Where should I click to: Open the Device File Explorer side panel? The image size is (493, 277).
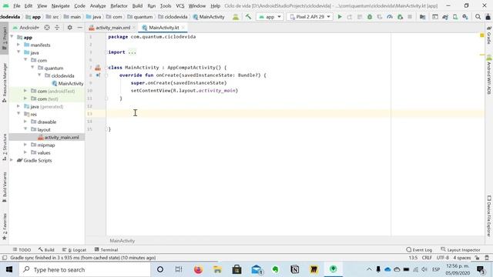point(489,216)
